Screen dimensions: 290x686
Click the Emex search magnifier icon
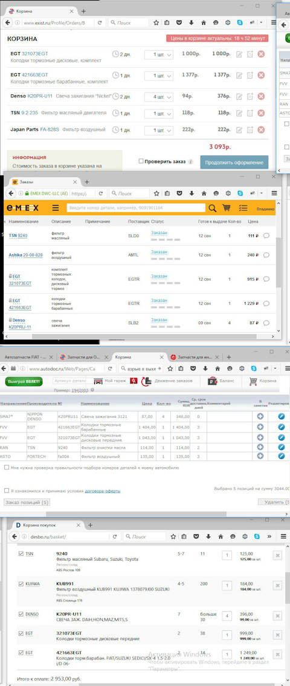pos(212,208)
